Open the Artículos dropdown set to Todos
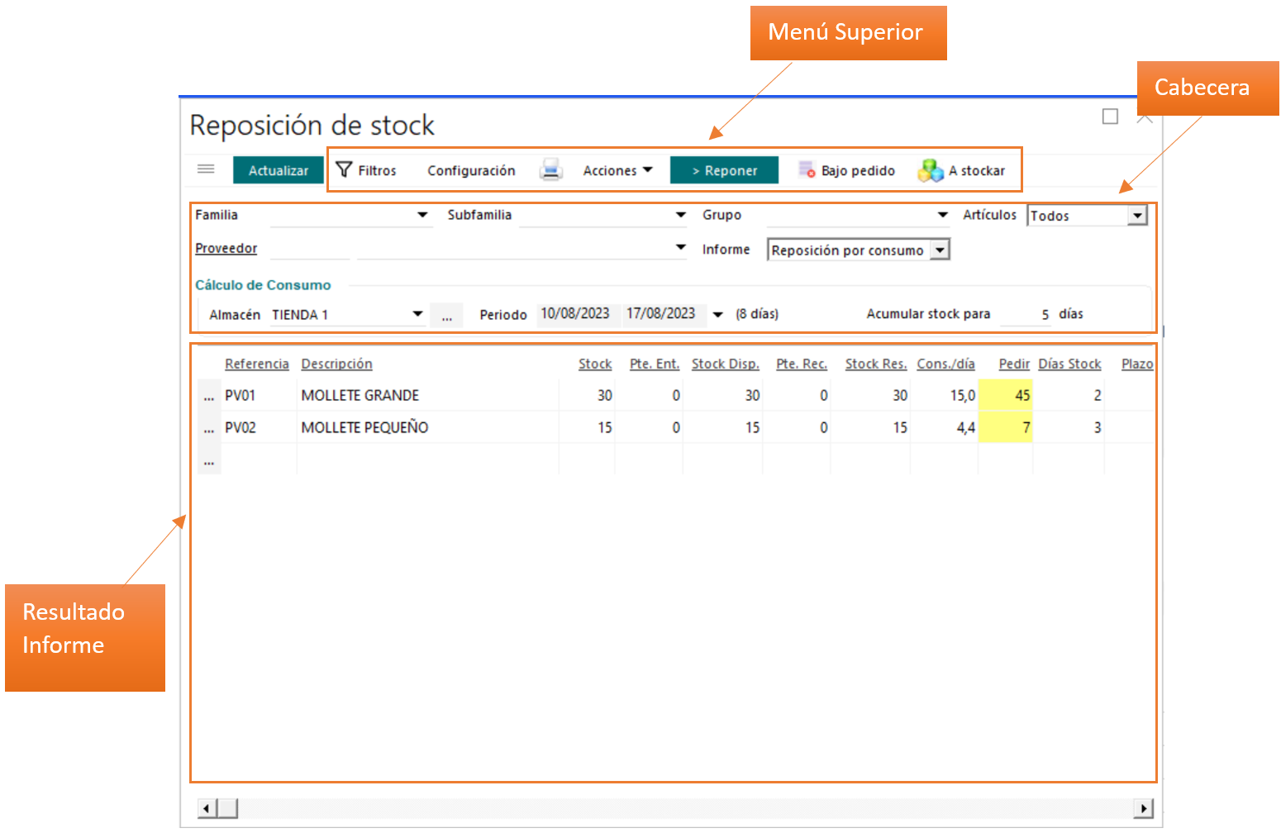Viewport: 1281px width, 833px height. click(x=1138, y=216)
